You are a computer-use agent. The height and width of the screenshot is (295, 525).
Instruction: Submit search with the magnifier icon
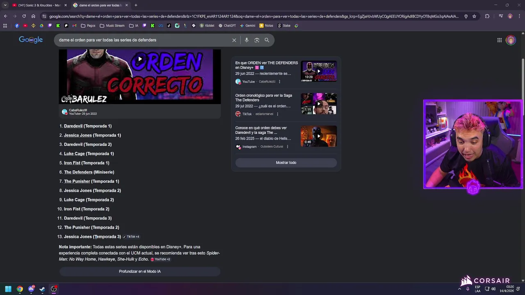click(267, 40)
